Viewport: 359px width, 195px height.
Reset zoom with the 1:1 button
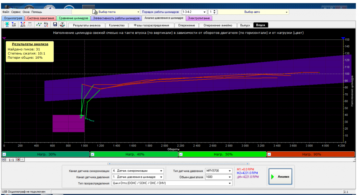tap(11, 160)
